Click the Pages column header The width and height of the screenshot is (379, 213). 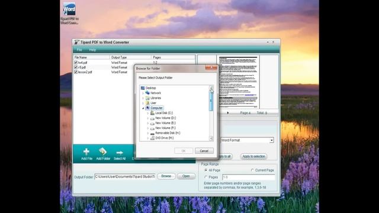point(174,57)
